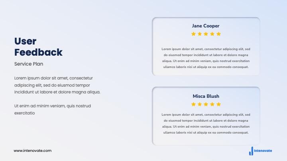Select the Service Plan subtitle

click(x=29, y=64)
